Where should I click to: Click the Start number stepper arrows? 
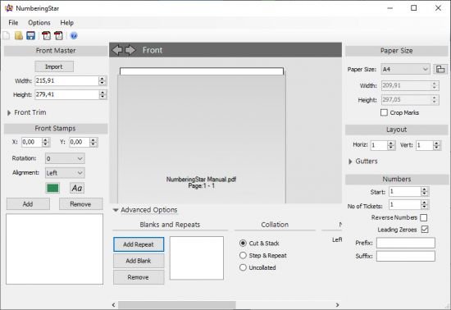point(424,192)
